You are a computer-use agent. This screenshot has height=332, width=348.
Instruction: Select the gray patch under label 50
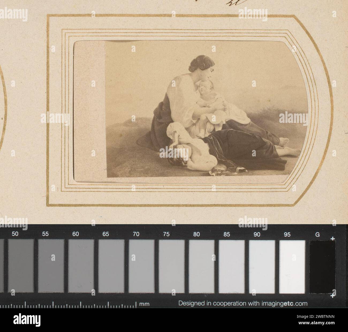click(21, 266)
